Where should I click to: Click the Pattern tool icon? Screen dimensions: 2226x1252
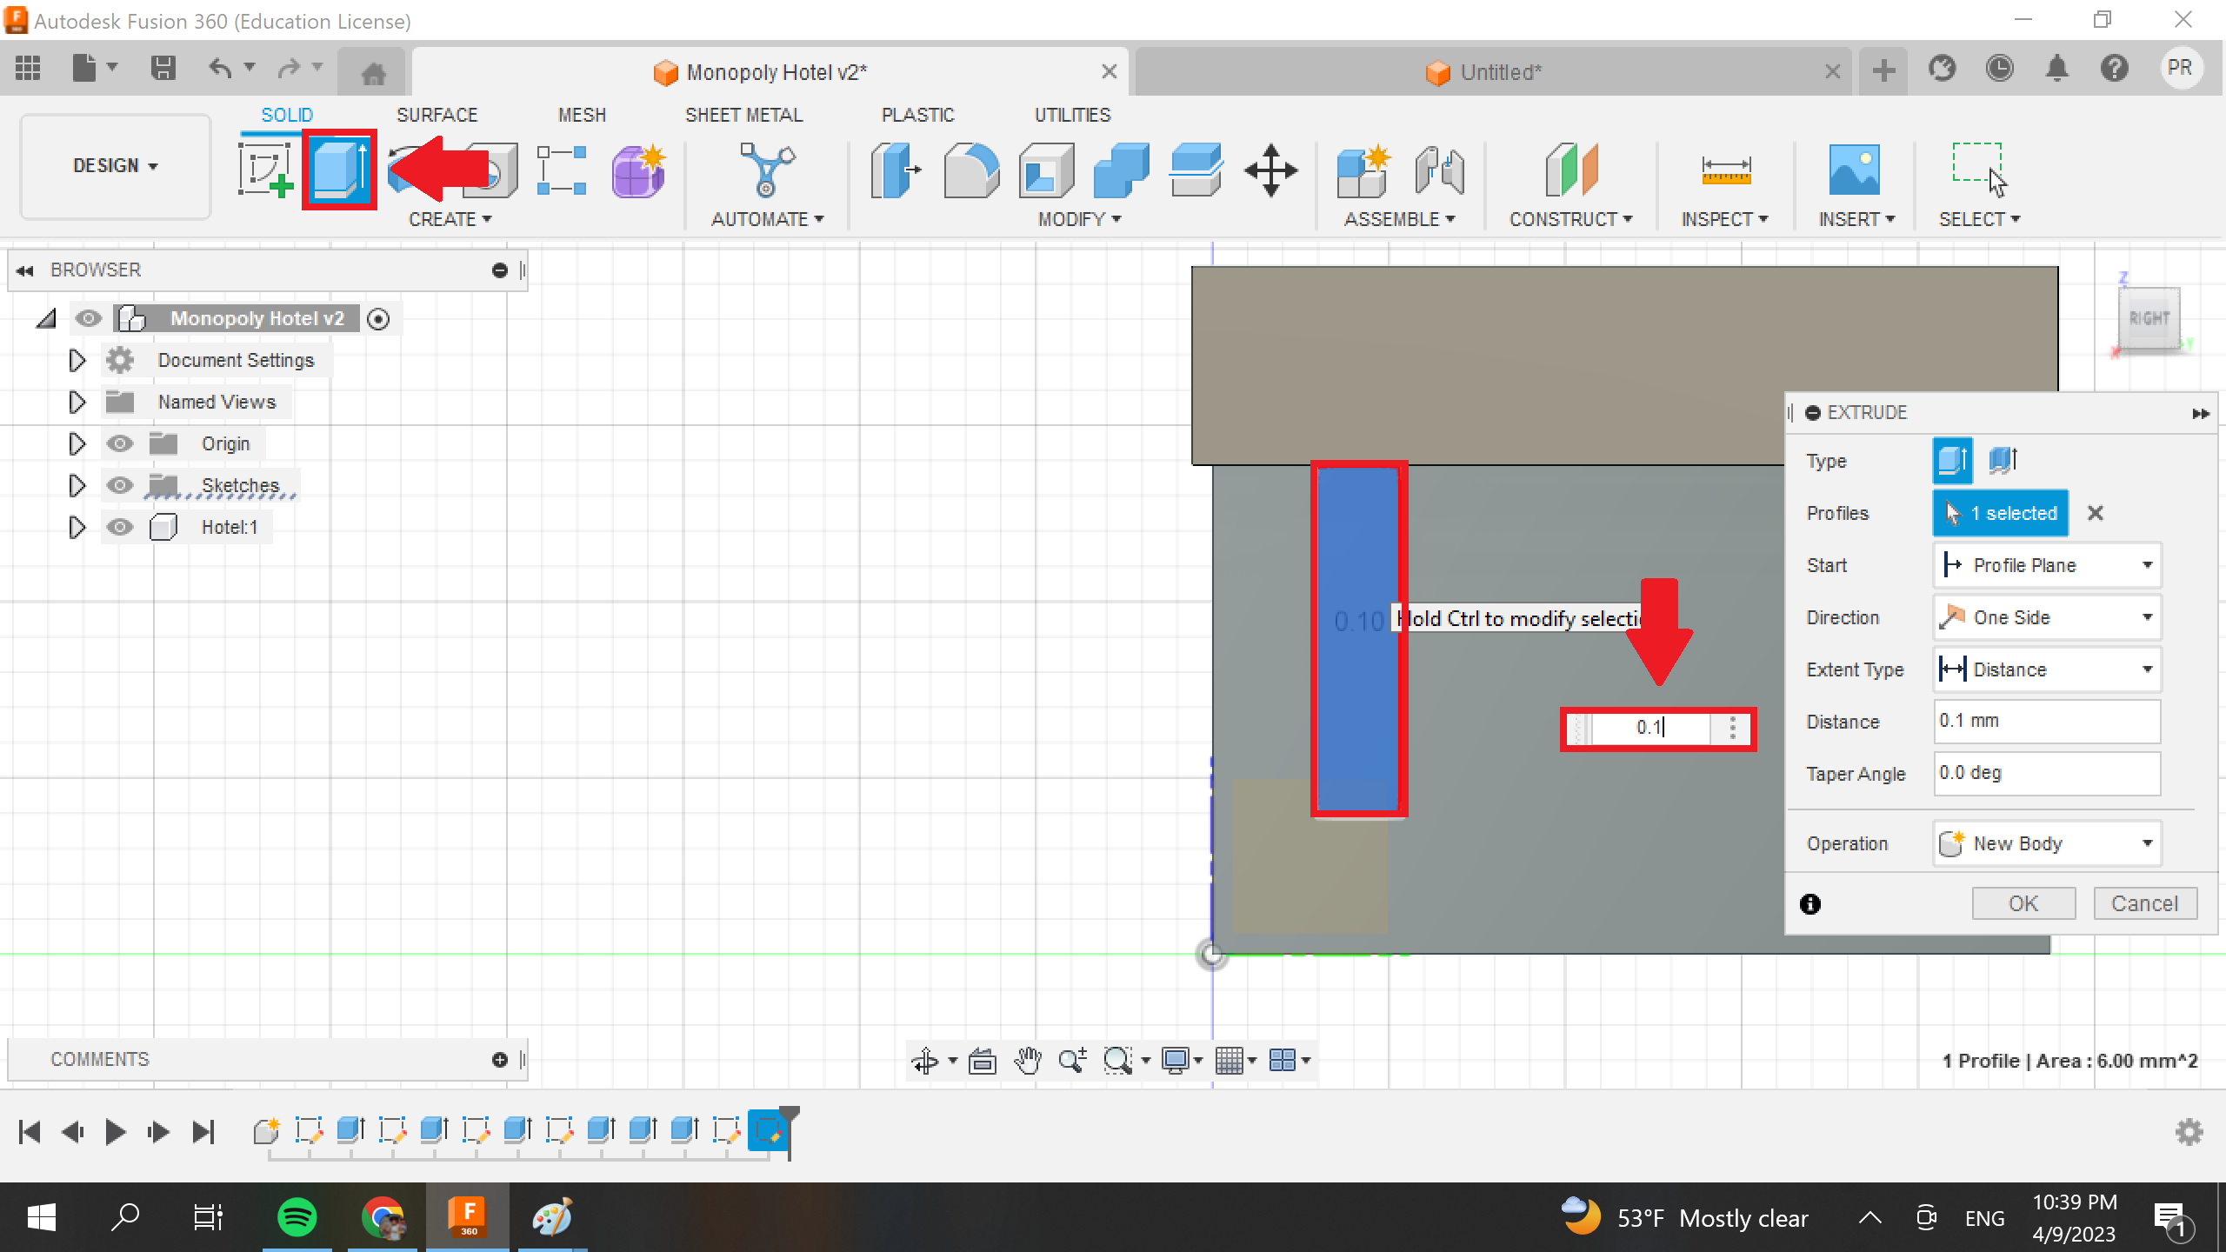[x=561, y=170]
